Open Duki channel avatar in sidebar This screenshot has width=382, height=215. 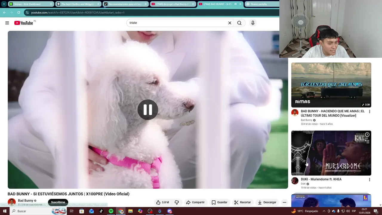tap(295, 181)
